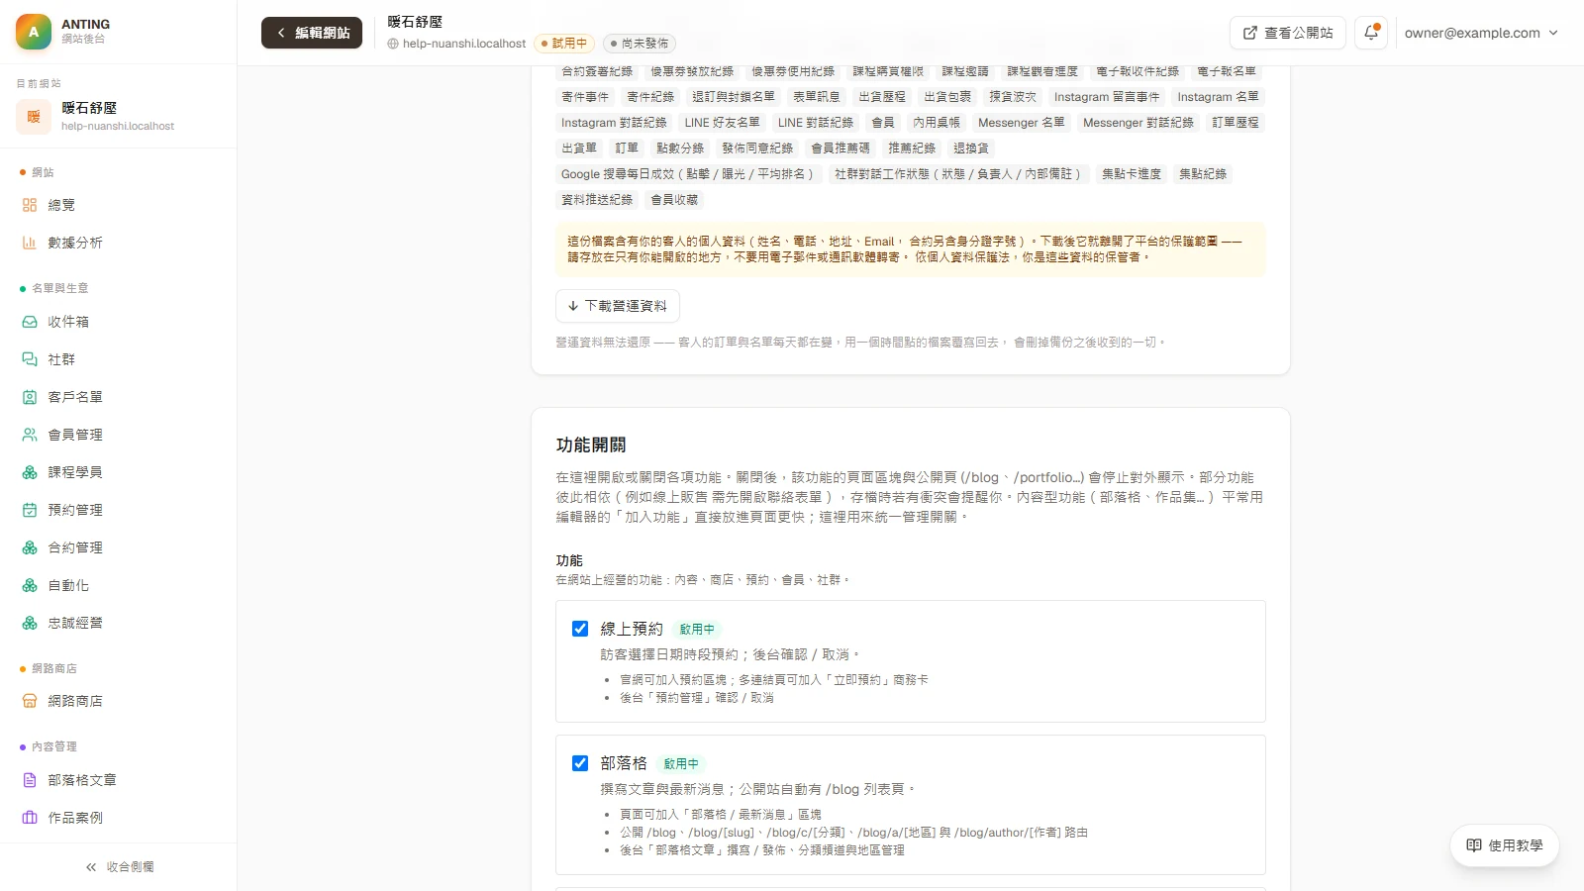Open 網路商店 shop icon
Image resolution: width=1584 pixels, height=891 pixels.
point(30,701)
